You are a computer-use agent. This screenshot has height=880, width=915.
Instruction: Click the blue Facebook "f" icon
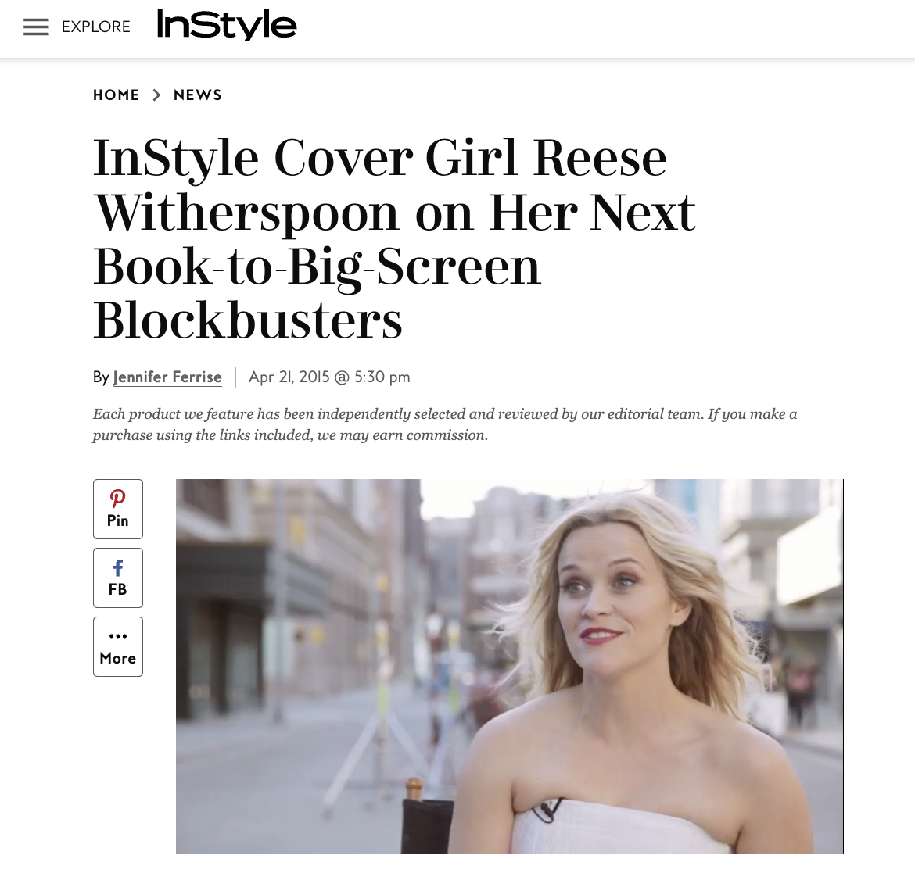117,566
